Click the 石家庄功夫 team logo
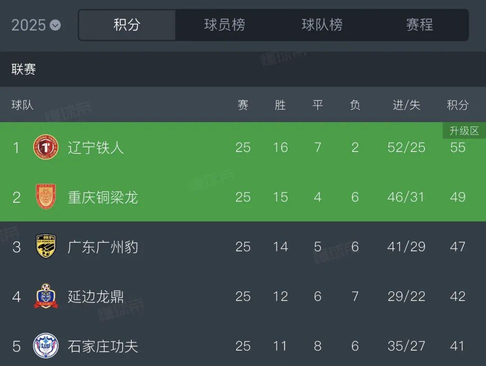486x366 pixels. [x=46, y=346]
